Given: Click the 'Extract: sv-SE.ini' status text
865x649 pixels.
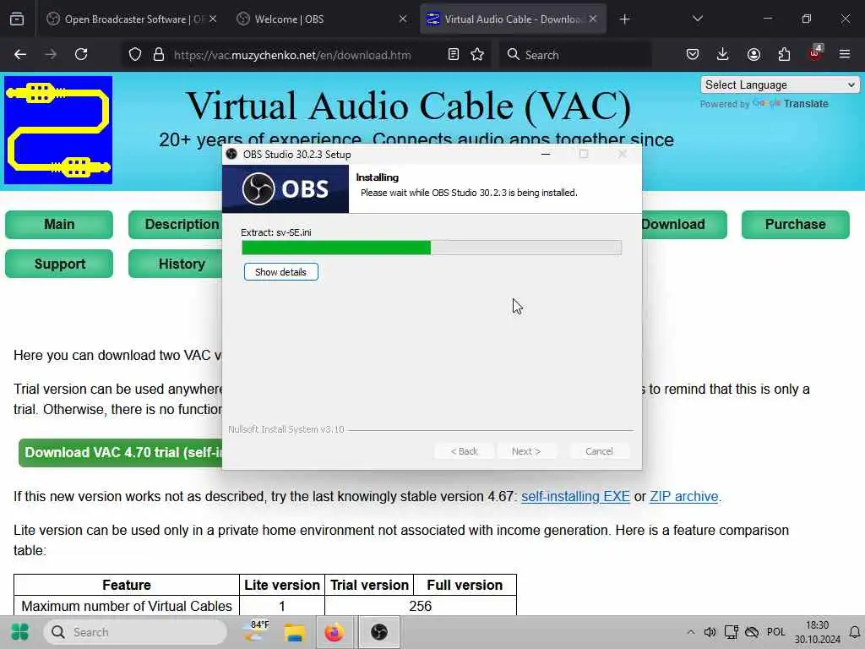Looking at the screenshot, I should coord(276,233).
